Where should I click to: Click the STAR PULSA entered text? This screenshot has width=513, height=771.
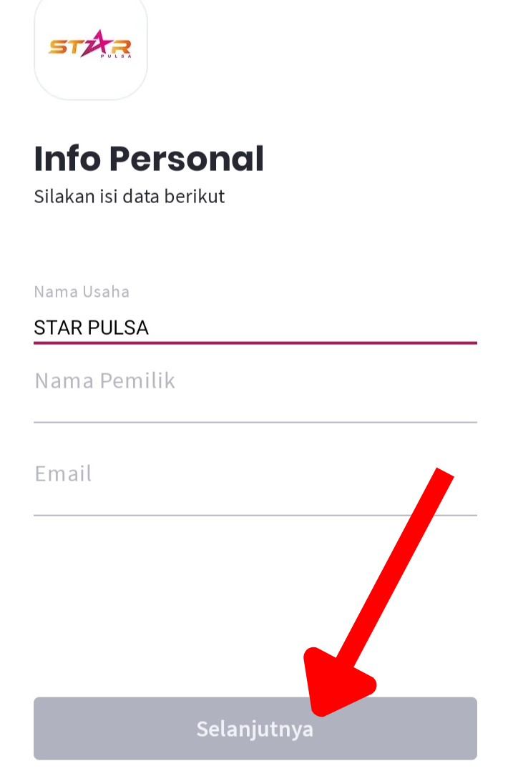pos(92,328)
